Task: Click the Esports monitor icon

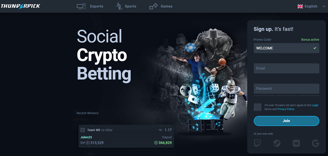Action: (x=81, y=6)
